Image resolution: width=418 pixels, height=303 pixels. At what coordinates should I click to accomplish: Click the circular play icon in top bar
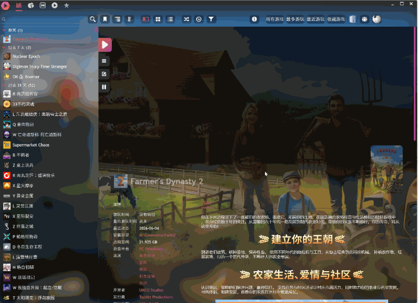pos(54,5)
